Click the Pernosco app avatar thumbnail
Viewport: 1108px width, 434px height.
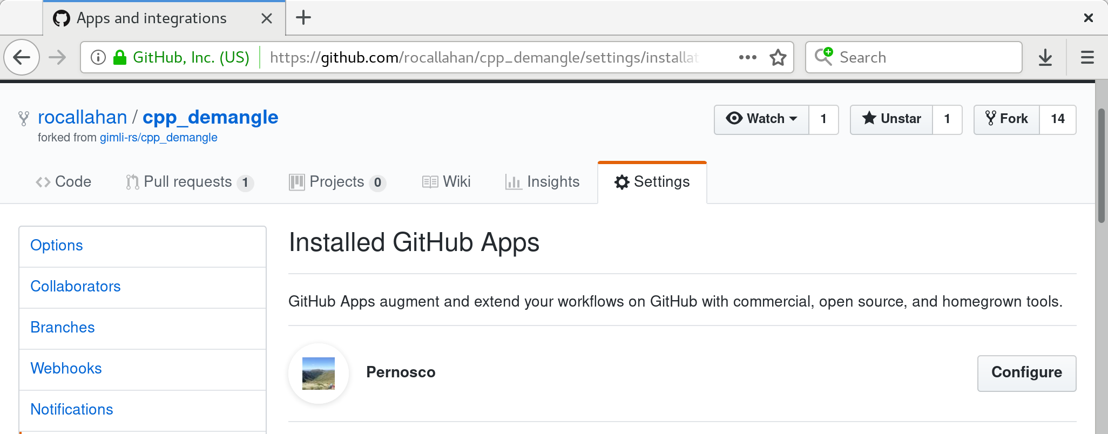pyautogui.click(x=319, y=373)
